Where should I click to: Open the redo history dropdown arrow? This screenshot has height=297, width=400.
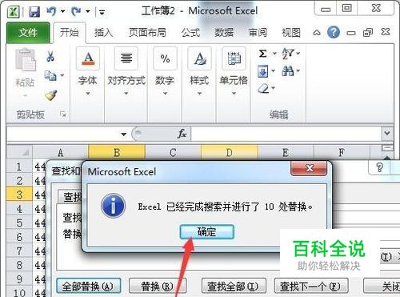[x=88, y=11]
